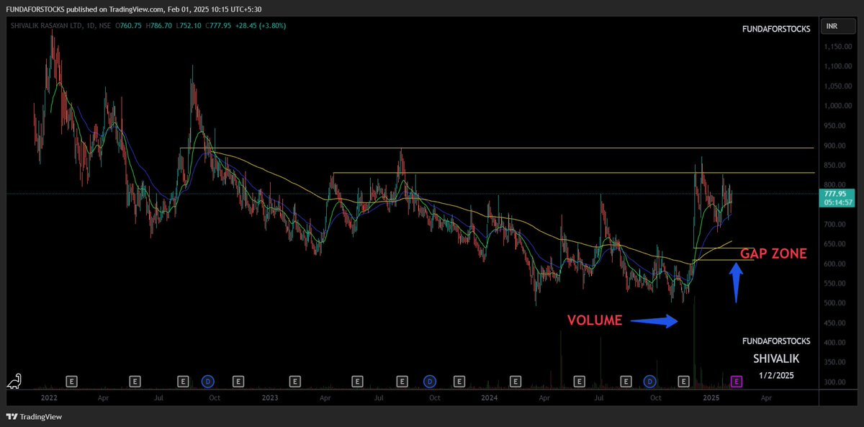Click earnings marker between Oct 2023 and 2024
864x427 pixels.
tap(459, 380)
